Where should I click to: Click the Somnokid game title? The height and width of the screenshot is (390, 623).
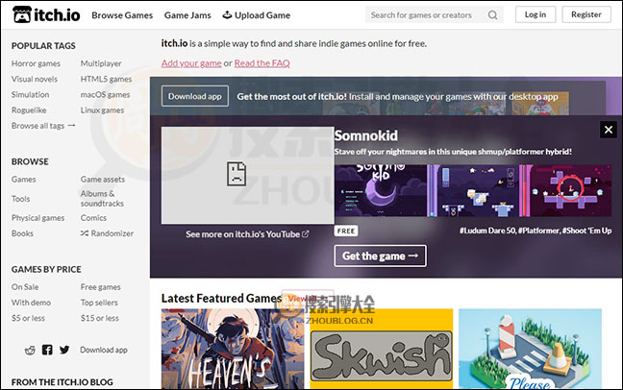coord(365,135)
